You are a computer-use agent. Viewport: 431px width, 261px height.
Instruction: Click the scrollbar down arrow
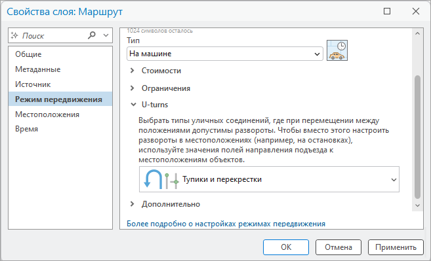pyautogui.click(x=417, y=205)
